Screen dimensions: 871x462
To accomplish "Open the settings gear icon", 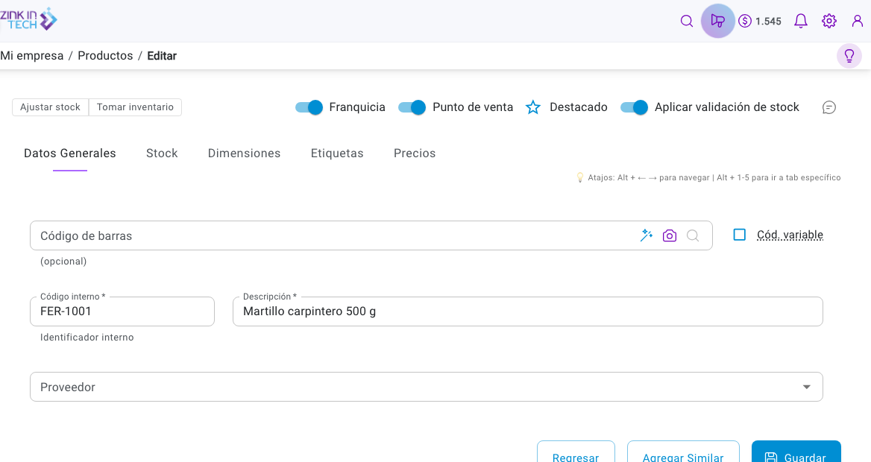I will coord(828,21).
